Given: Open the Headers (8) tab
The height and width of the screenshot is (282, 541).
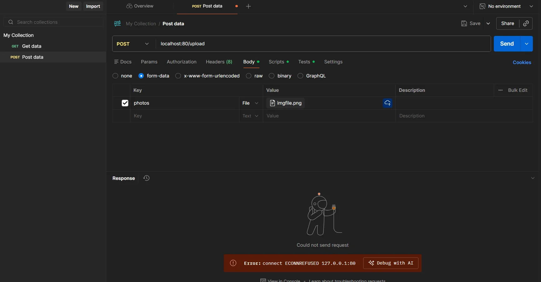Looking at the screenshot, I should 219,62.
